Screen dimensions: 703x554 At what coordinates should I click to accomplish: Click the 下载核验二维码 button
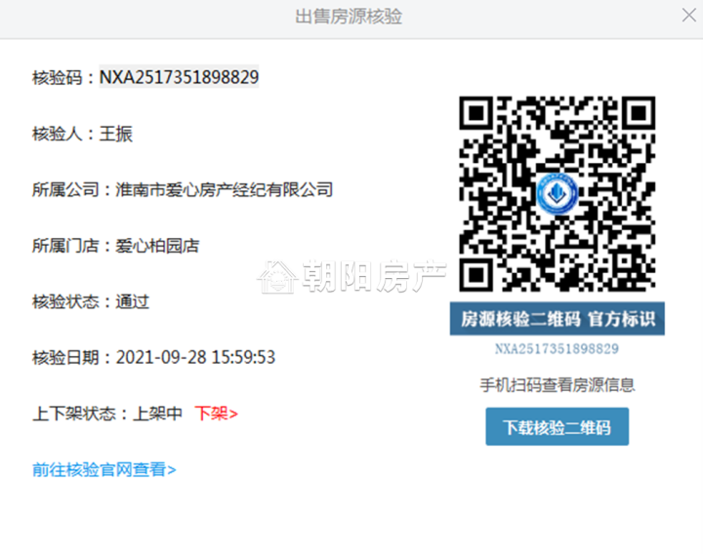[557, 427]
